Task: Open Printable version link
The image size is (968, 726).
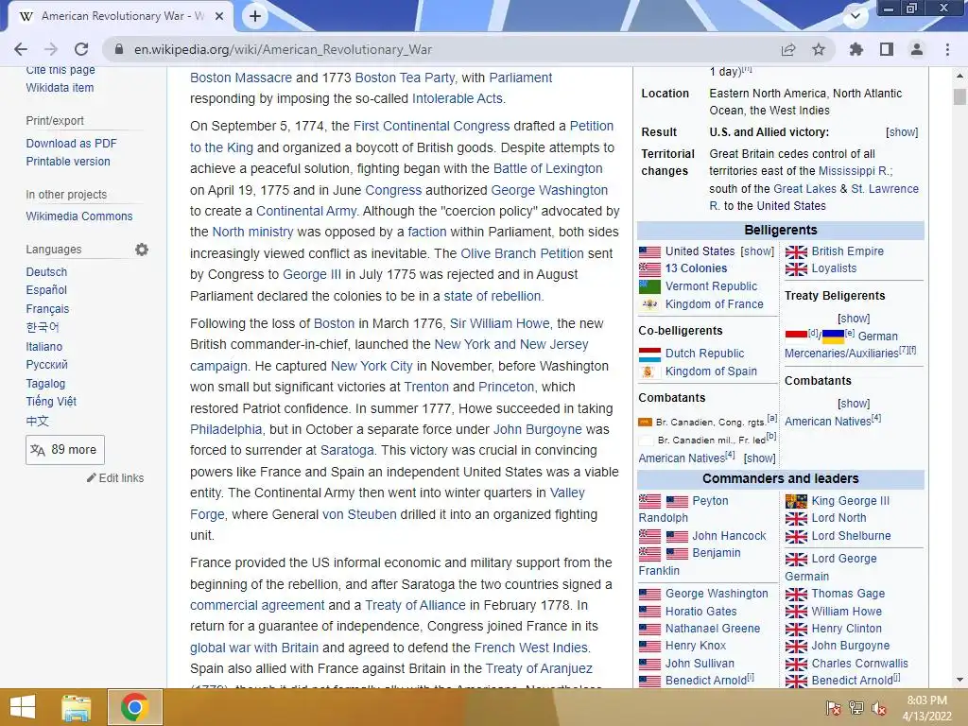Action: coord(68,161)
